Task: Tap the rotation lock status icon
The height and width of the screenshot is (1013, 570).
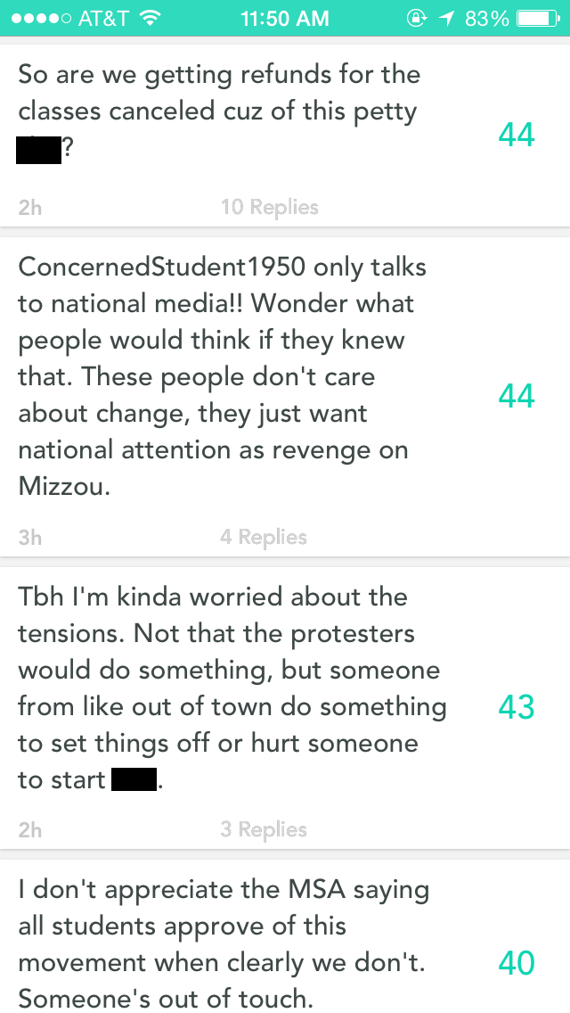Action: pos(415,18)
